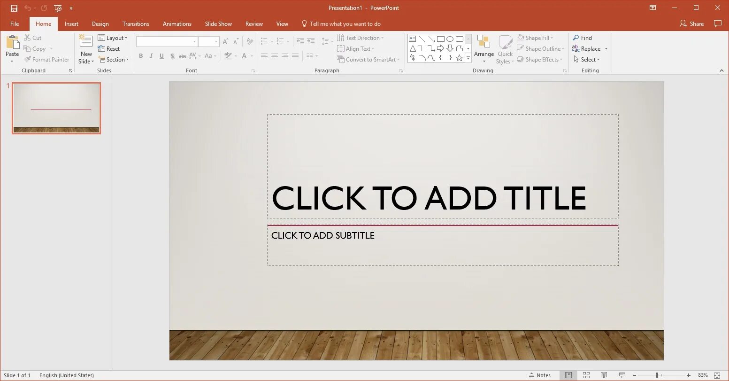Click the Tell me what you want to do box
Viewport: 729px width, 381px height.
click(x=341, y=24)
